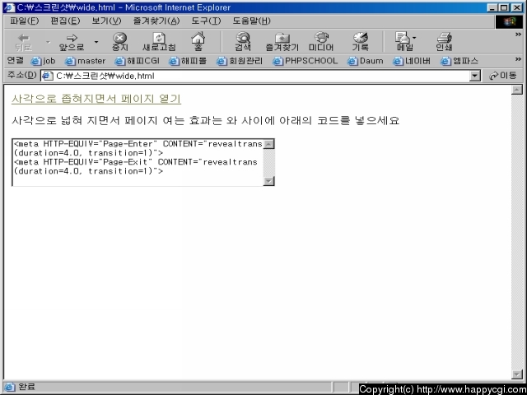The width and height of the screenshot is (527, 395).
Task: Open the Search (검색) toolbar icon
Action: (x=243, y=42)
